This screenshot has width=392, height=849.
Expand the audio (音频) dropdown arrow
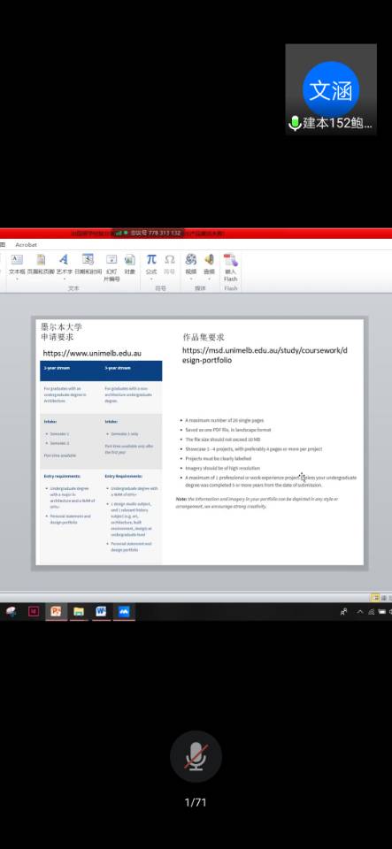[209, 279]
